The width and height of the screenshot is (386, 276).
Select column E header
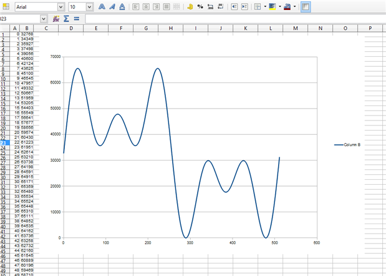click(x=96, y=28)
